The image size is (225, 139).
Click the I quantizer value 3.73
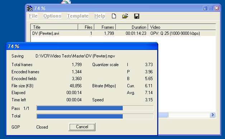(x=149, y=65)
